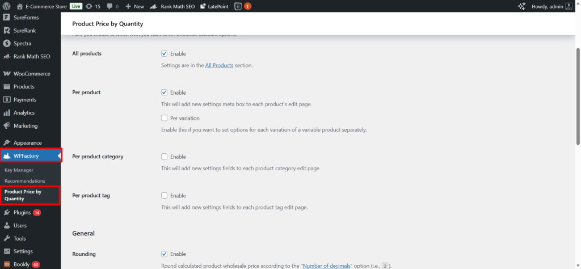Expand the New content menu
Viewport: 581px width, 269px height.
pyautogui.click(x=134, y=6)
